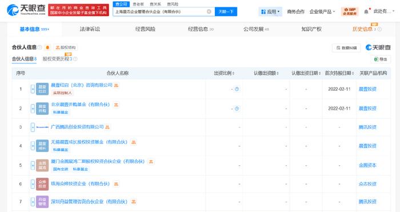The height and width of the screenshot is (212, 400).
Task: Click the 数据纠错 button
Action: tap(346, 47)
